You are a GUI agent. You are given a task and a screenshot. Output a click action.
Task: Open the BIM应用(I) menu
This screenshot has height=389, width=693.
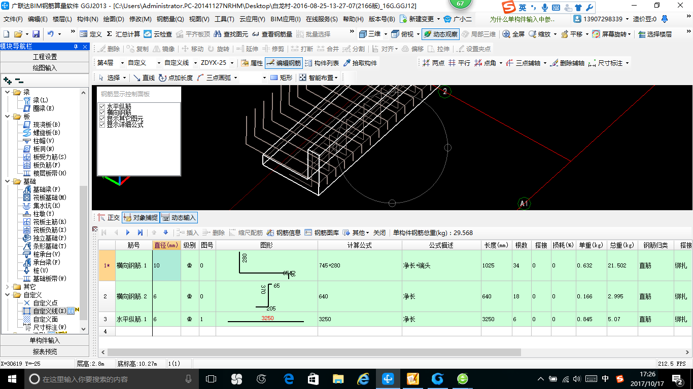286,19
